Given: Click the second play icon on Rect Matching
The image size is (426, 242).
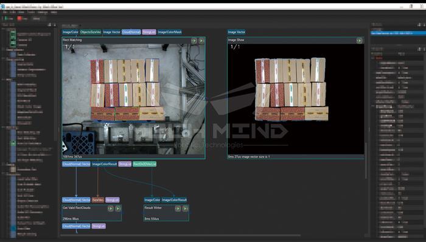Looking at the screenshot, I should click(x=201, y=41).
